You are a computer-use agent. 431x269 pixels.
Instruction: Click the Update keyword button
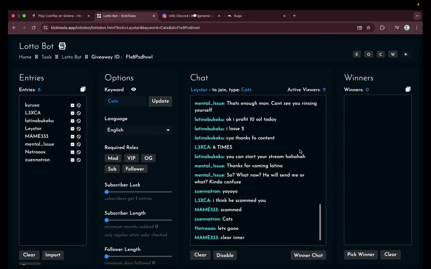point(160,101)
